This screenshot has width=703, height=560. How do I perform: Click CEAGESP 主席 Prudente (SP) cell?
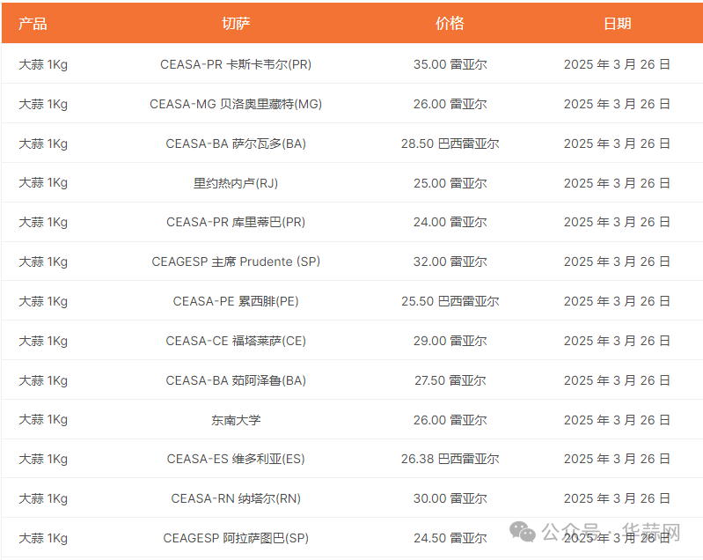click(x=236, y=262)
